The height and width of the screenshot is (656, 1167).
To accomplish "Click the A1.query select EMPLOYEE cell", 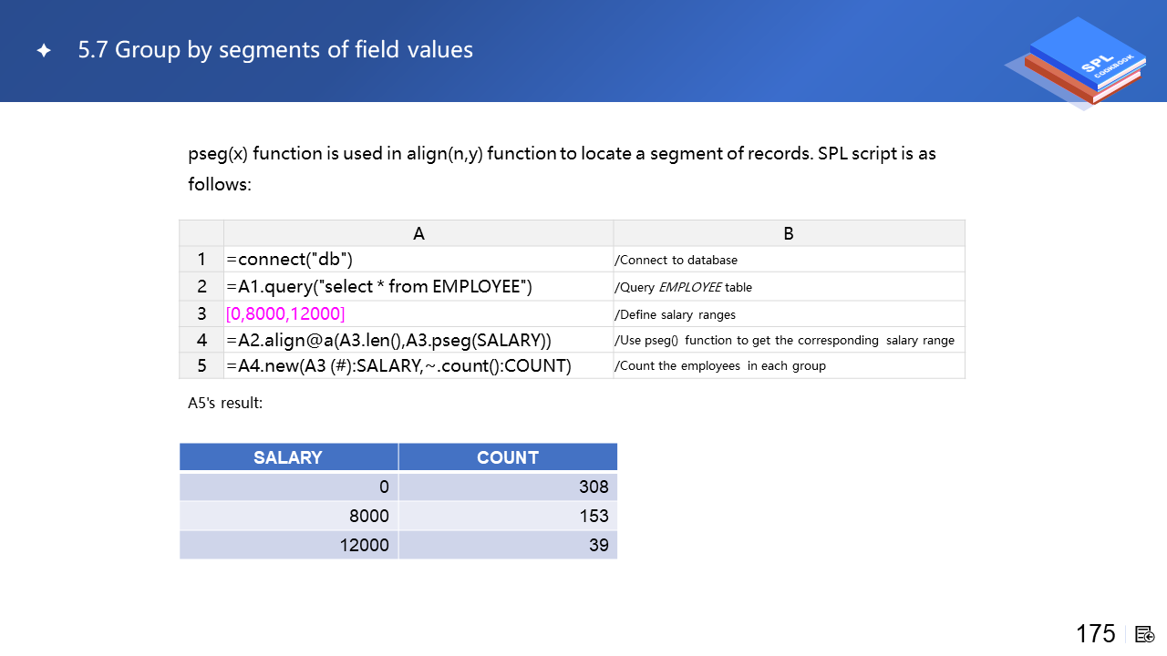I will point(379,287).
